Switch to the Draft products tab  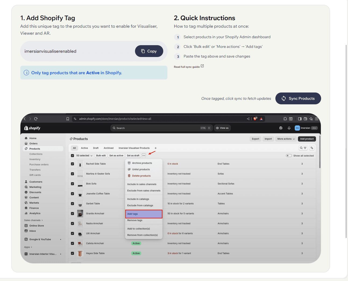[96, 148]
